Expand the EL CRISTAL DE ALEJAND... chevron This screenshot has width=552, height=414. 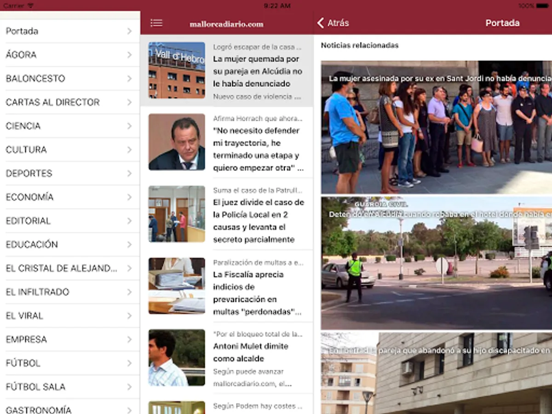tap(130, 268)
